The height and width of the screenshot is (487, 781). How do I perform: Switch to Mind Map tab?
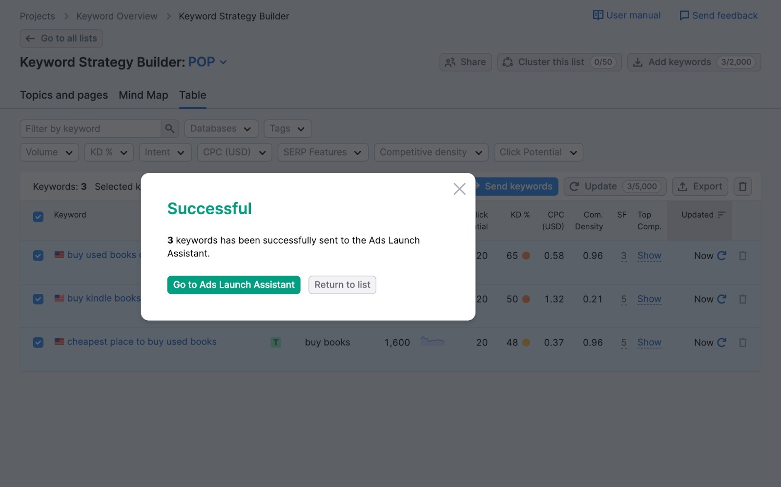coord(144,95)
